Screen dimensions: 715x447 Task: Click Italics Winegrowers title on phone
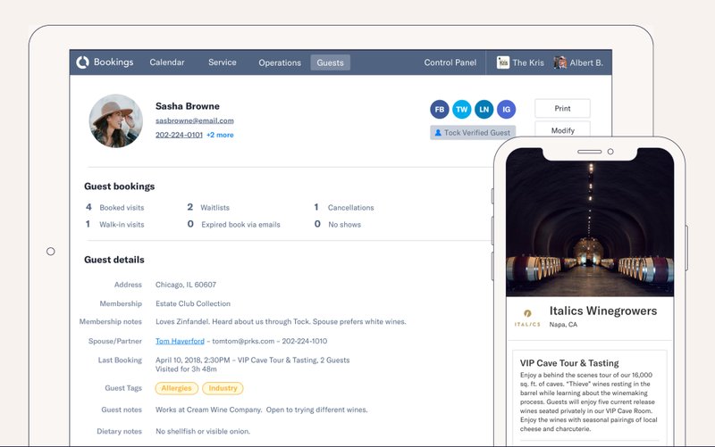[602, 310]
